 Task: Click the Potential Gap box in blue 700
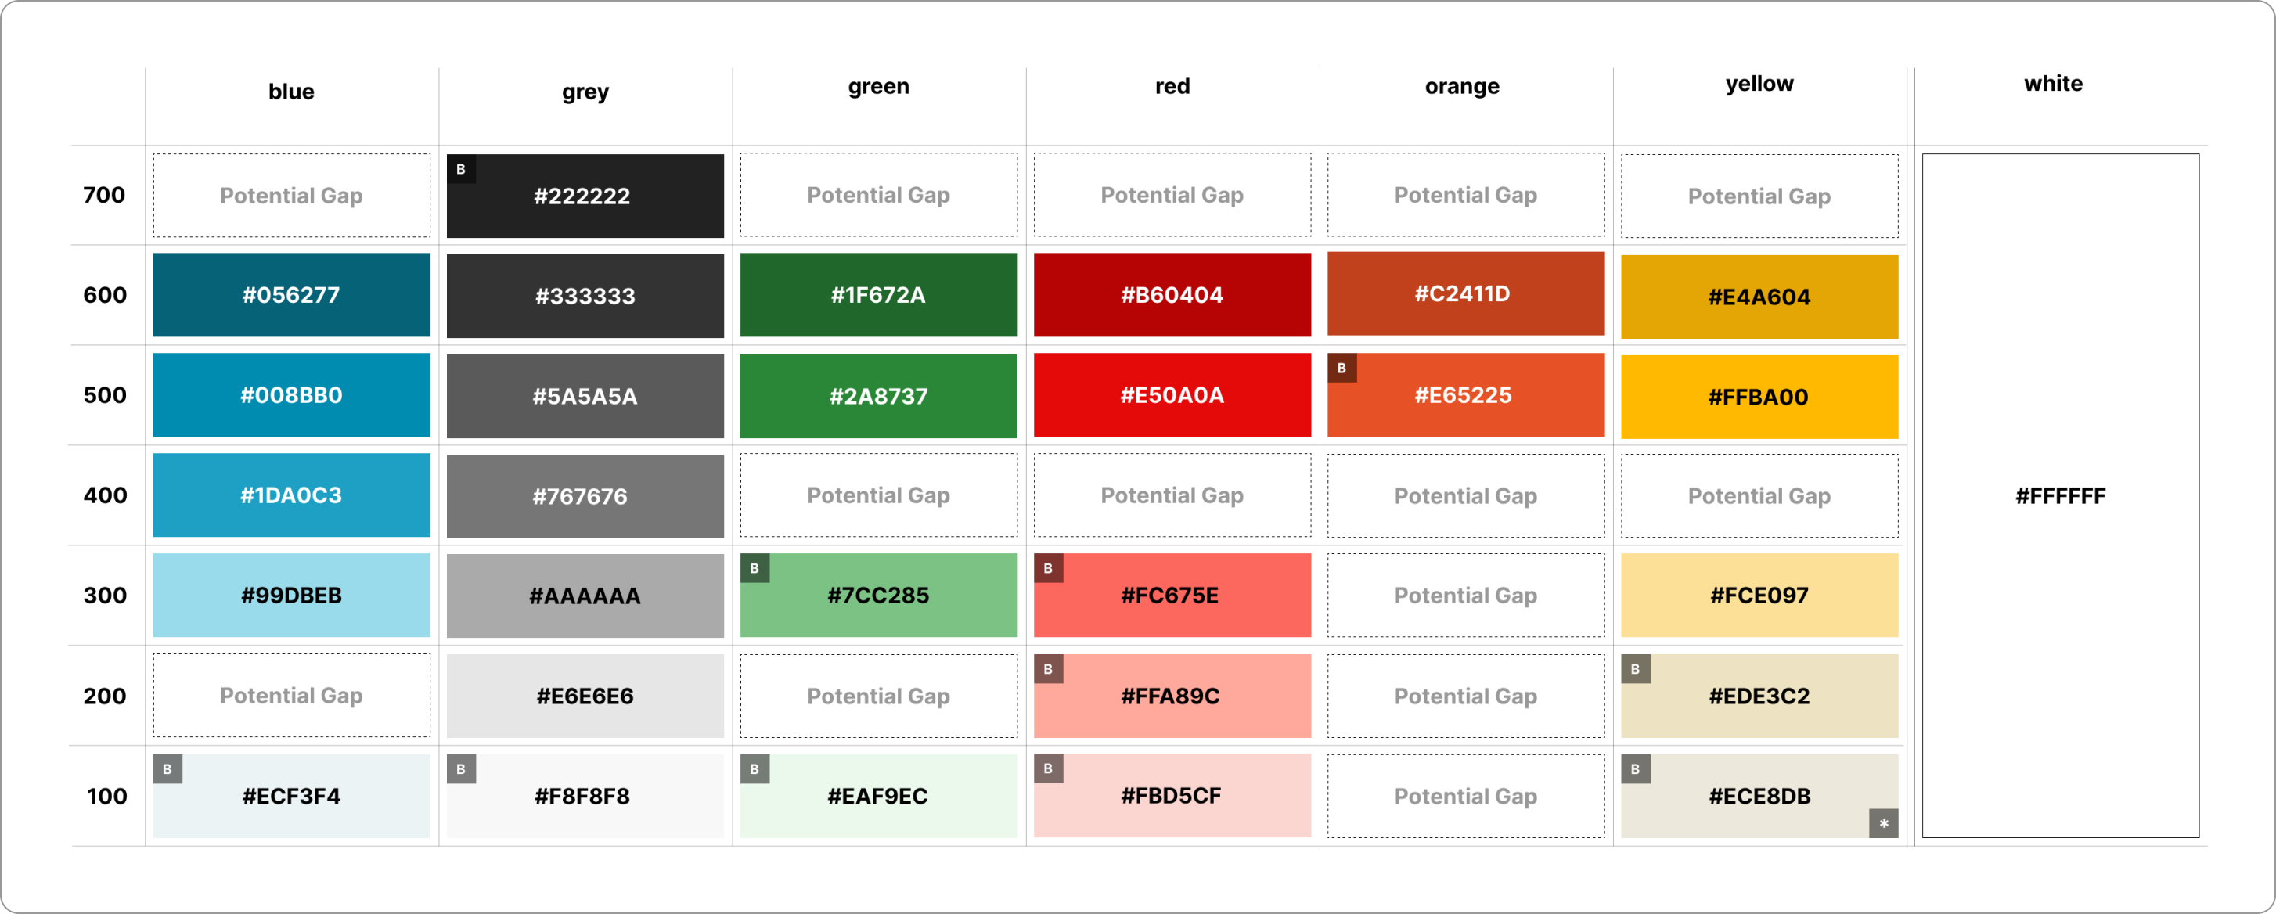292,195
